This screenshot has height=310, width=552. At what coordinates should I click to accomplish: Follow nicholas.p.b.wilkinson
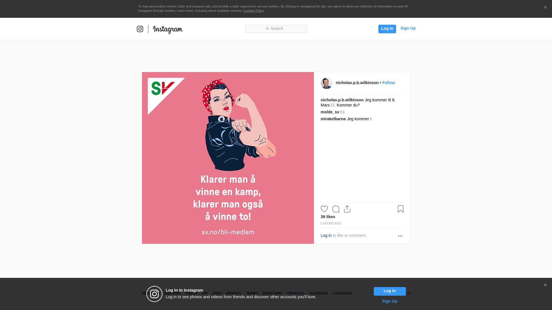pos(388,83)
